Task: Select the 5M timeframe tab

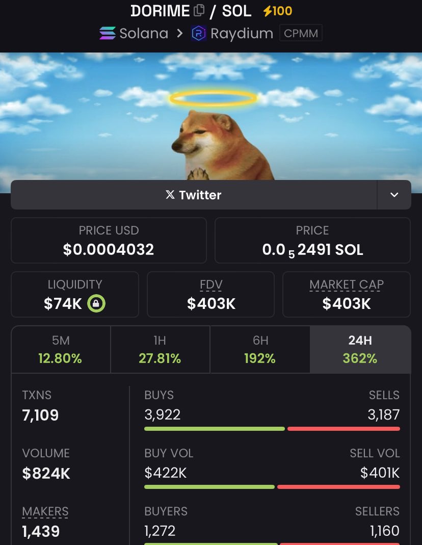Action: tap(61, 349)
